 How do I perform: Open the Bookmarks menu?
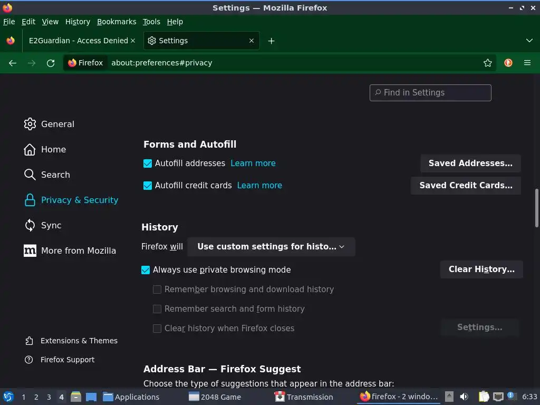pos(117,22)
